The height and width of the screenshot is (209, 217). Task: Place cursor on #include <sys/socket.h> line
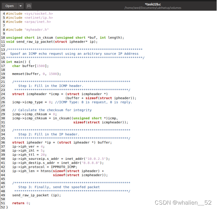[29, 13]
